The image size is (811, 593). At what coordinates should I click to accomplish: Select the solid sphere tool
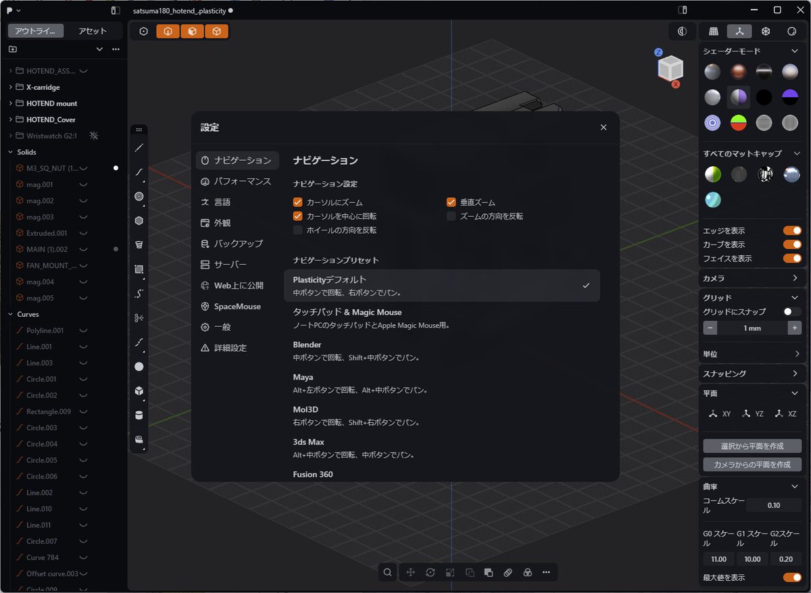139,366
